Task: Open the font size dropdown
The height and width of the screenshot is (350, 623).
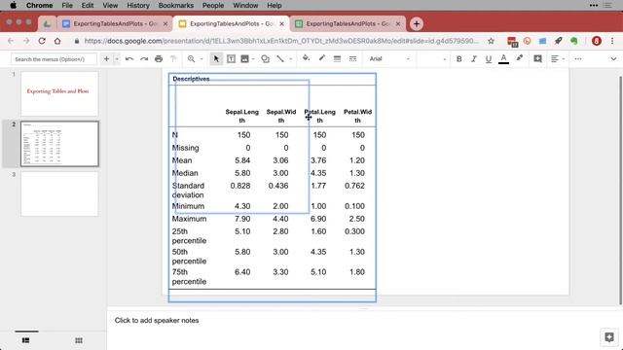Action: click(432, 58)
